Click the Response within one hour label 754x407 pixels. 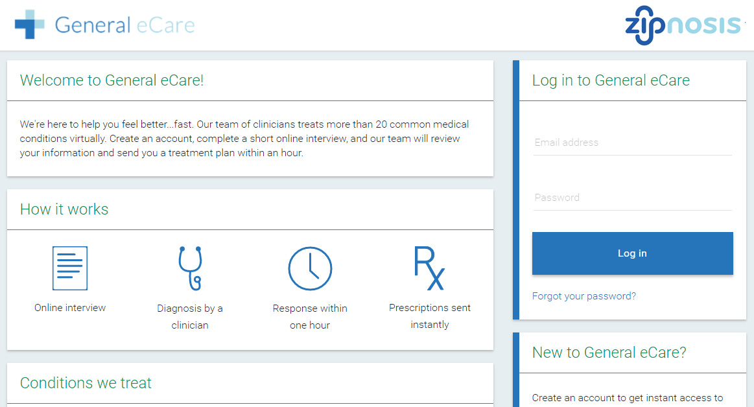tap(310, 317)
